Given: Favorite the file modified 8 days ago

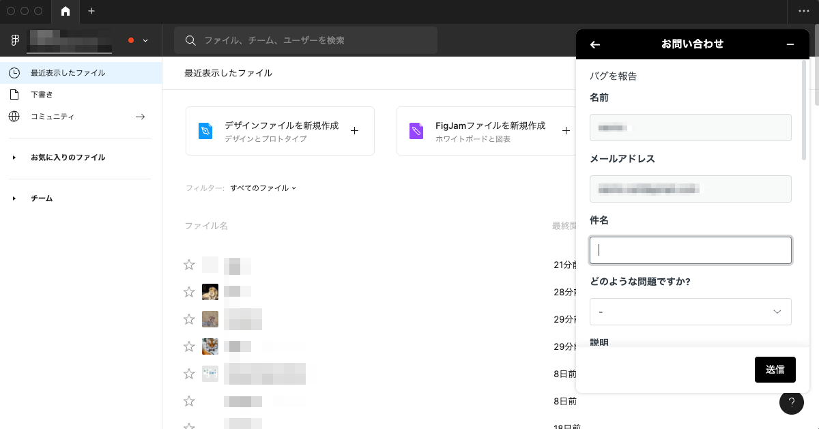Looking at the screenshot, I should (189, 374).
